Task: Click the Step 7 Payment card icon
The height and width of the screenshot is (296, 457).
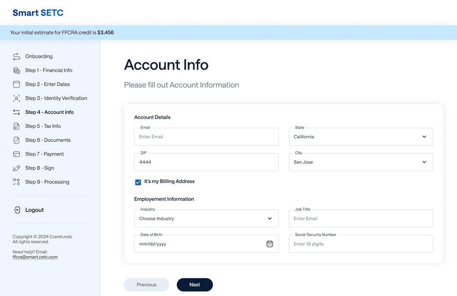Action: (x=16, y=153)
